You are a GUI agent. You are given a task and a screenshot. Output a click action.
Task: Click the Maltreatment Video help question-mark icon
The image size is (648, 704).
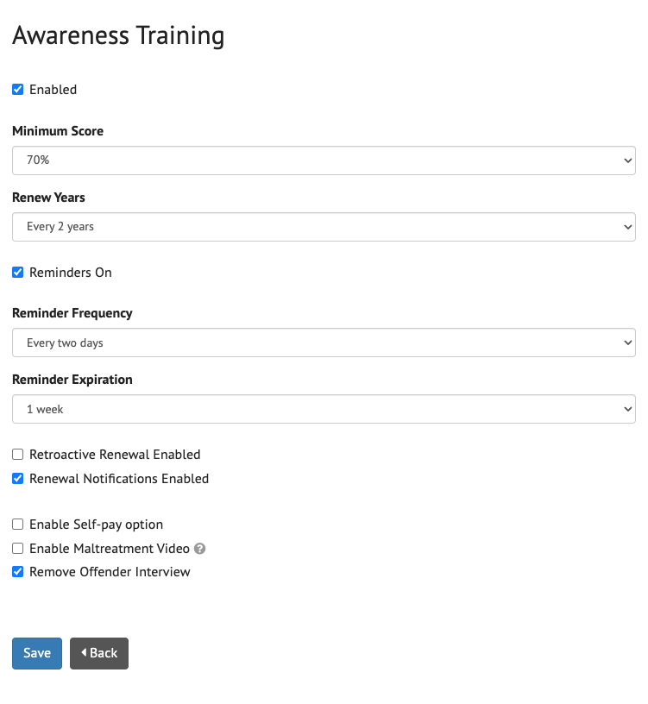(x=200, y=549)
